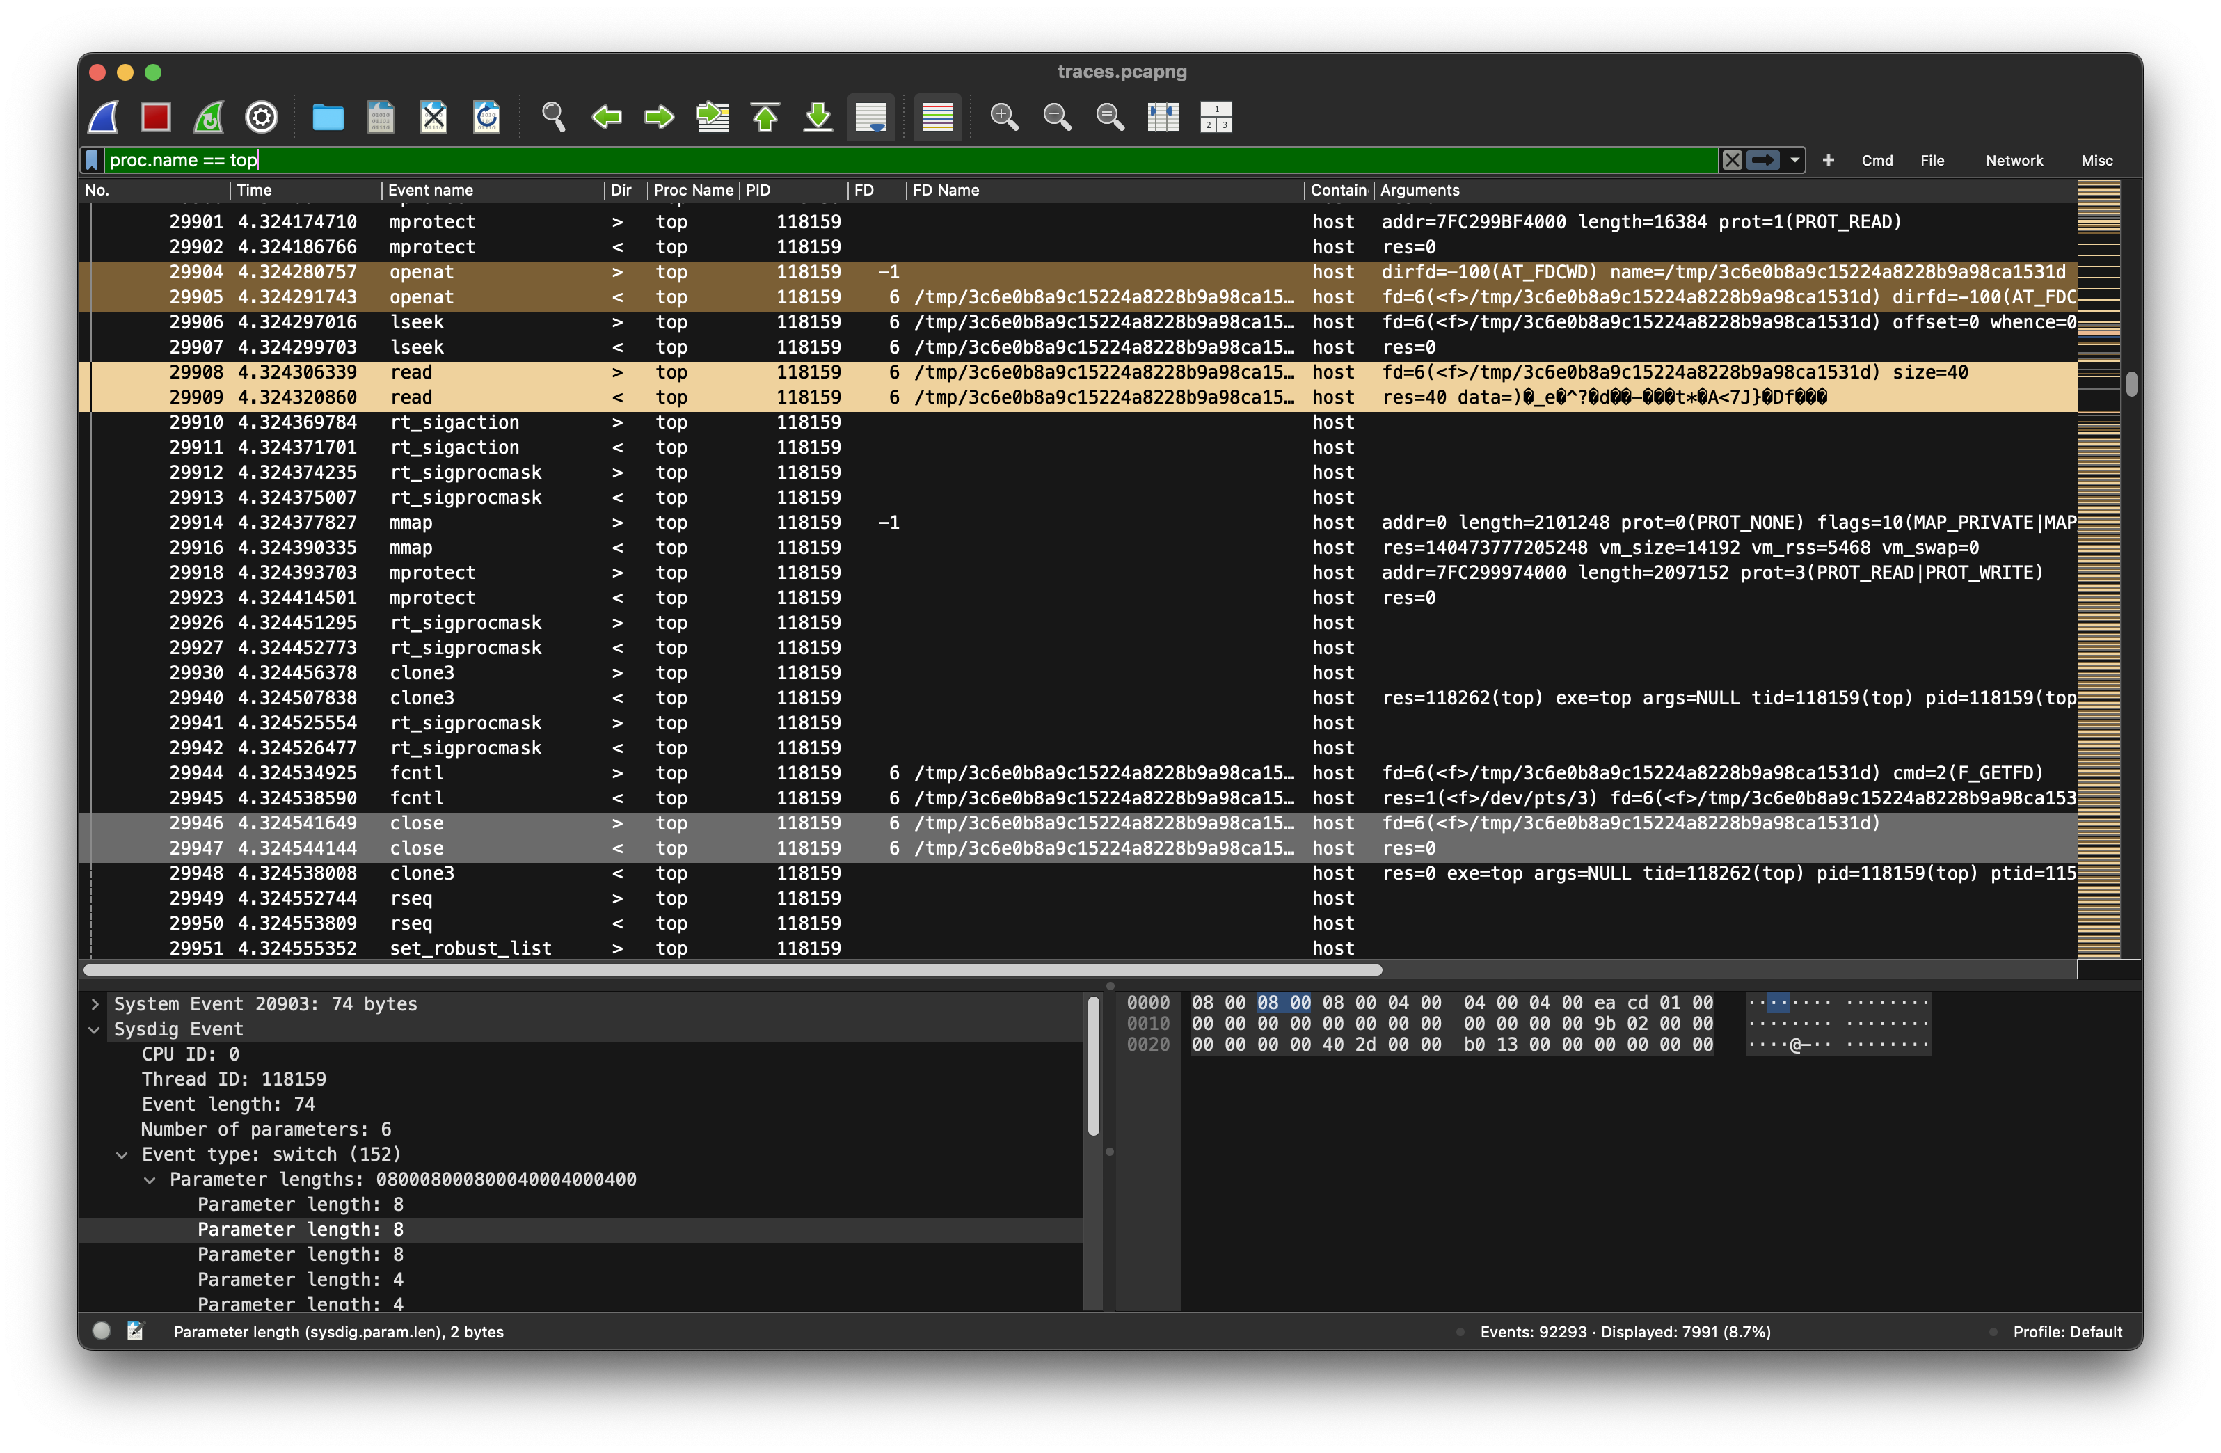This screenshot has height=1453, width=2221.
Task: Click the find event magnifier icon
Action: 553,117
